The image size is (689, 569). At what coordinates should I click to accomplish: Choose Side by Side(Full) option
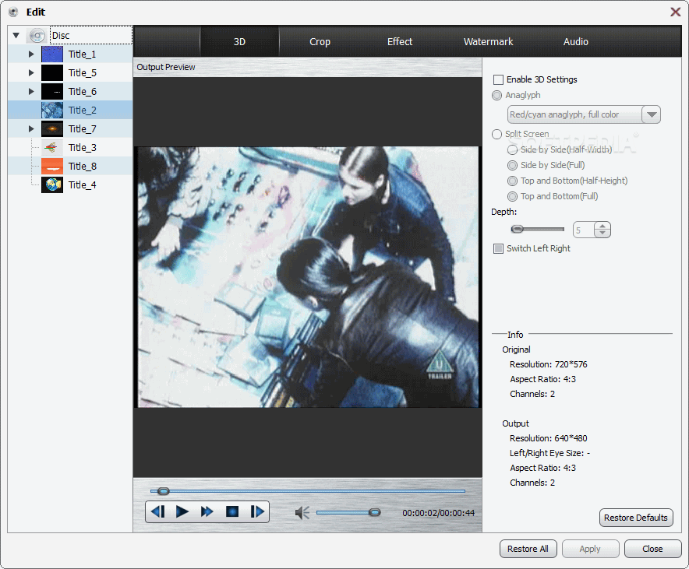point(512,165)
